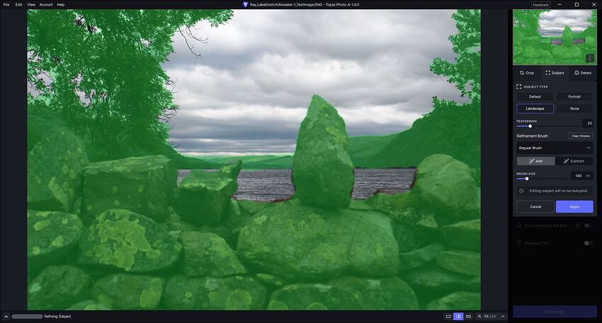Click the Topaz logo in title bar
Image resolution: width=602 pixels, height=323 pixels.
(245, 5)
